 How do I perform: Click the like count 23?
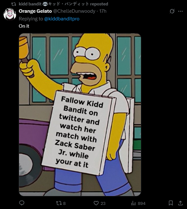pyautogui.click(x=103, y=203)
